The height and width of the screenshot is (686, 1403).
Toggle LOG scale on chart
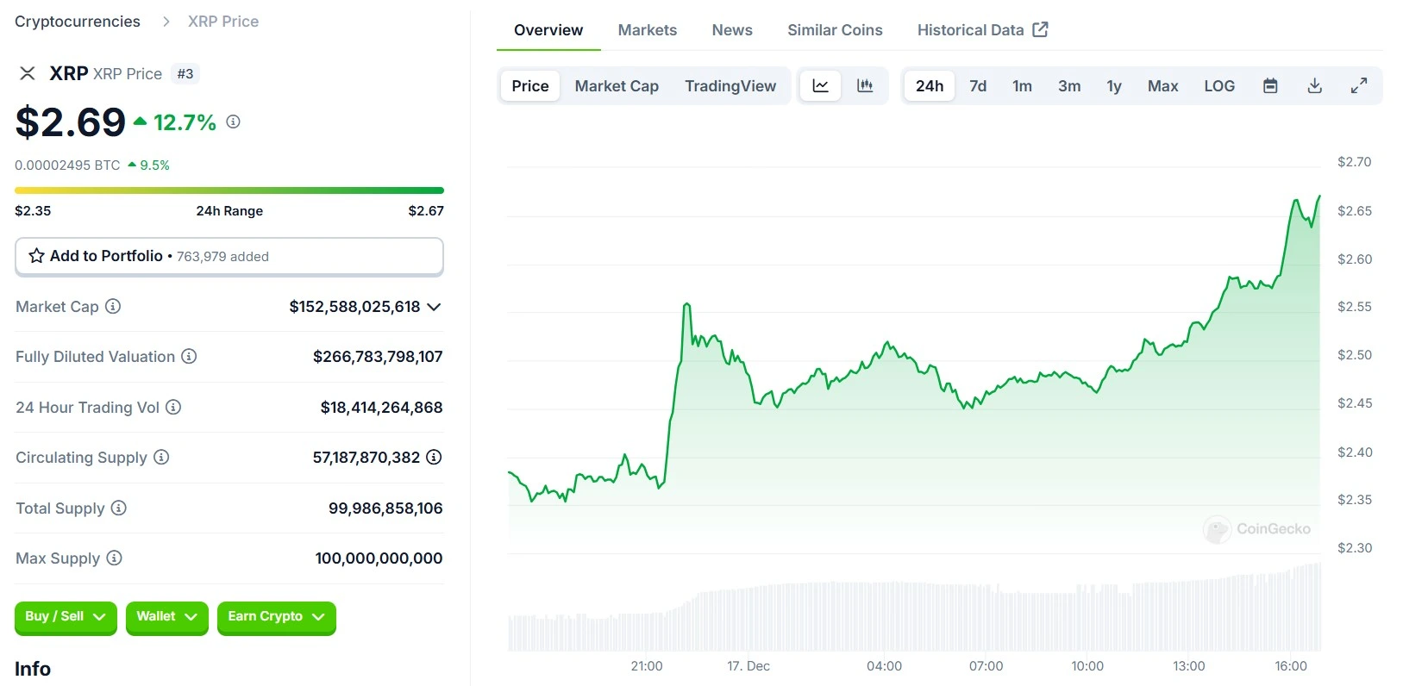point(1219,86)
